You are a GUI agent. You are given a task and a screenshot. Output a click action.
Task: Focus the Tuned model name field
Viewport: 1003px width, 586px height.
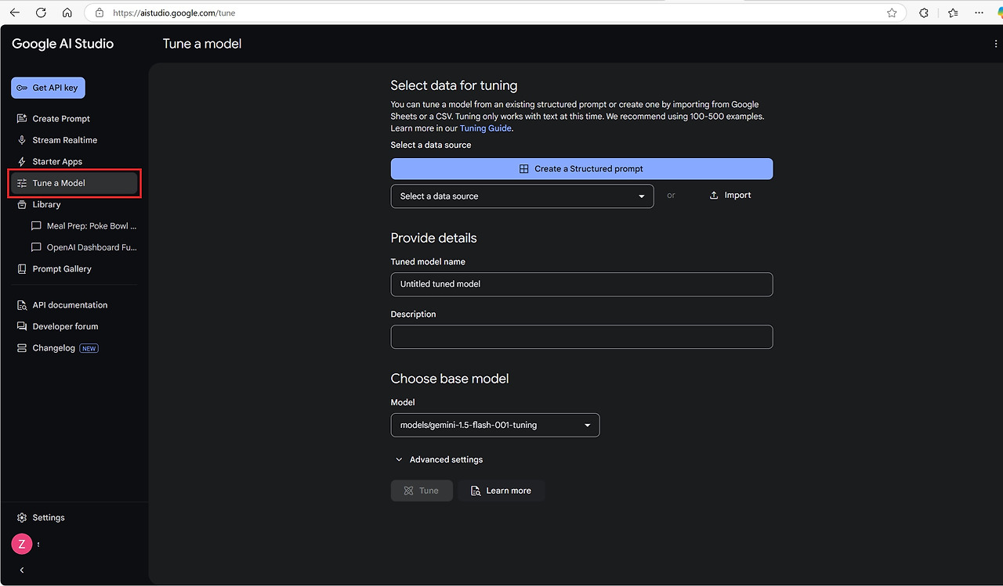tap(581, 284)
